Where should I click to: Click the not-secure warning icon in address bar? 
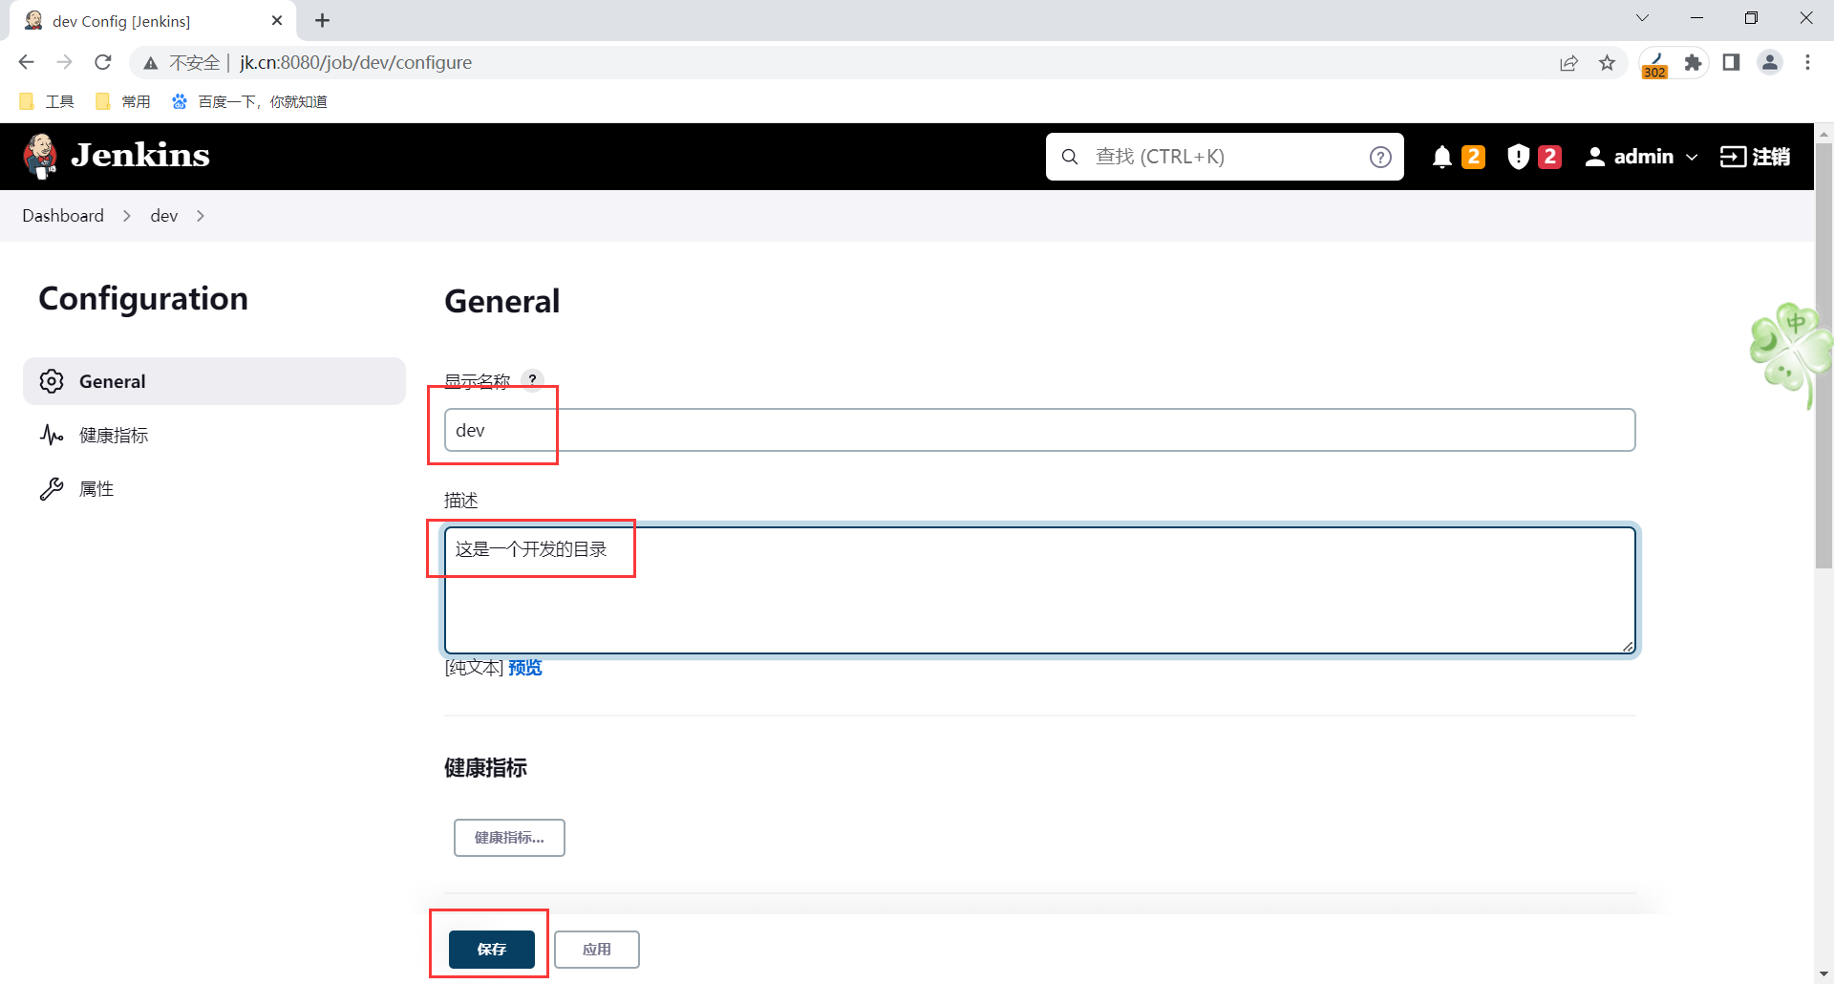pyautogui.click(x=150, y=63)
